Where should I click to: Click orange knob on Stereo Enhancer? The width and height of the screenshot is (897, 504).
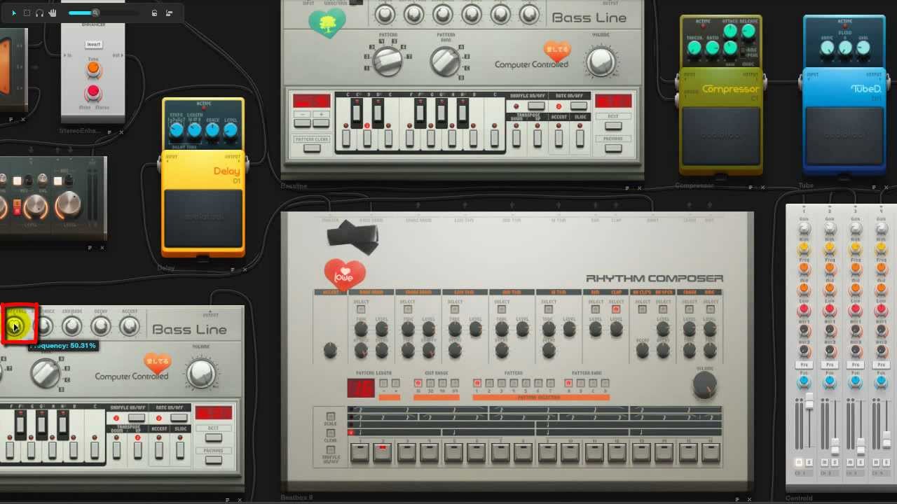click(93, 70)
